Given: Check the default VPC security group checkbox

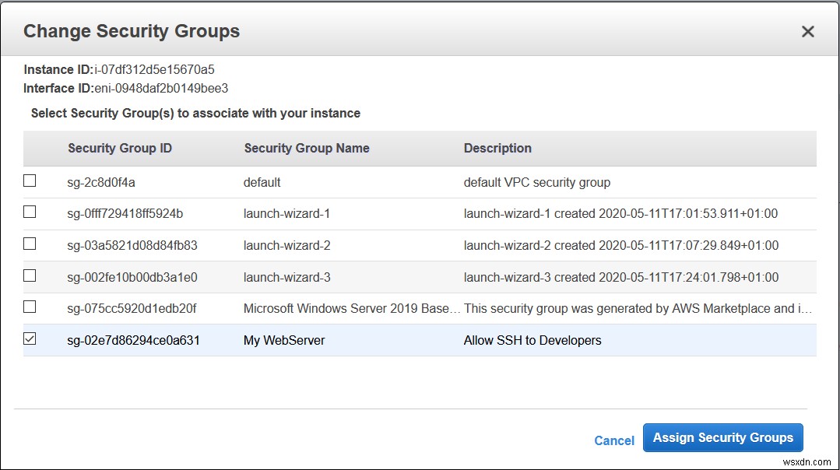Looking at the screenshot, I should [x=30, y=181].
